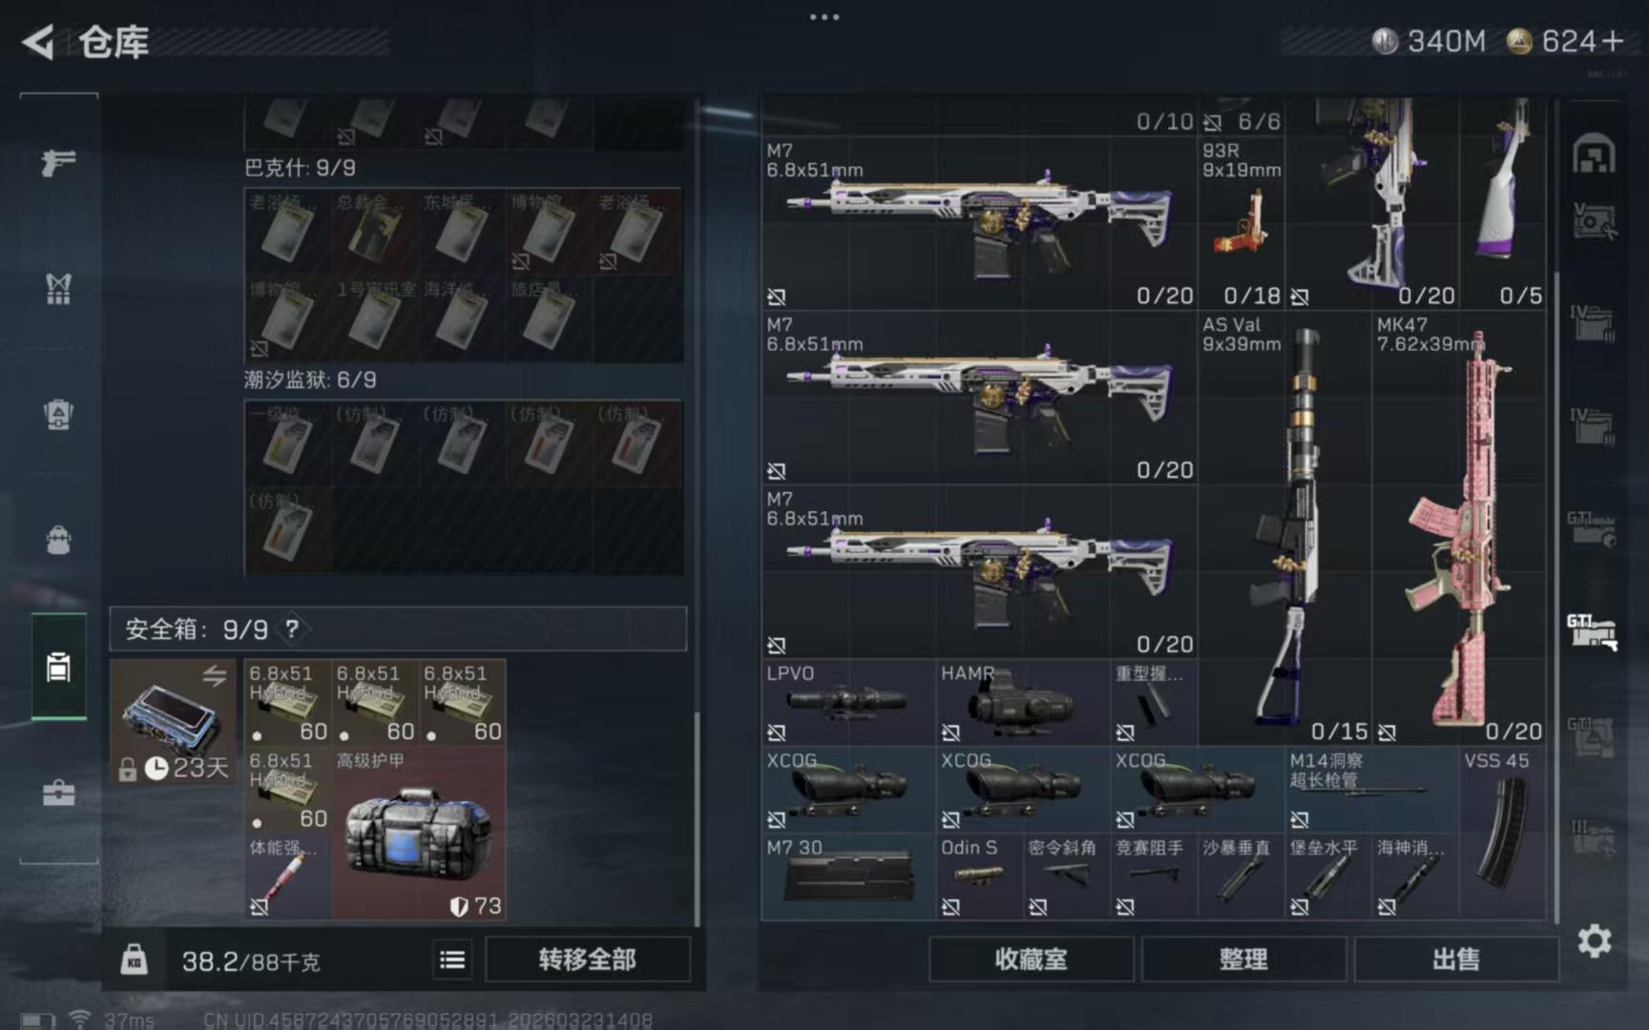Click the 出售 sell button

pyautogui.click(x=1456, y=959)
